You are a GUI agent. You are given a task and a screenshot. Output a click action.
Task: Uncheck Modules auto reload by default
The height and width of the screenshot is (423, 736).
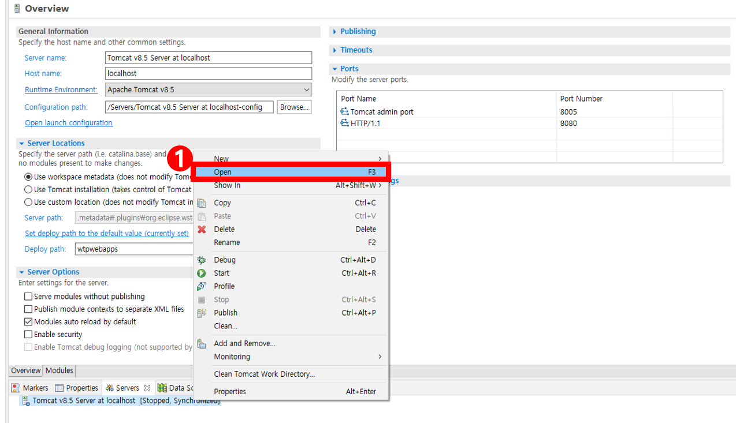[28, 322]
